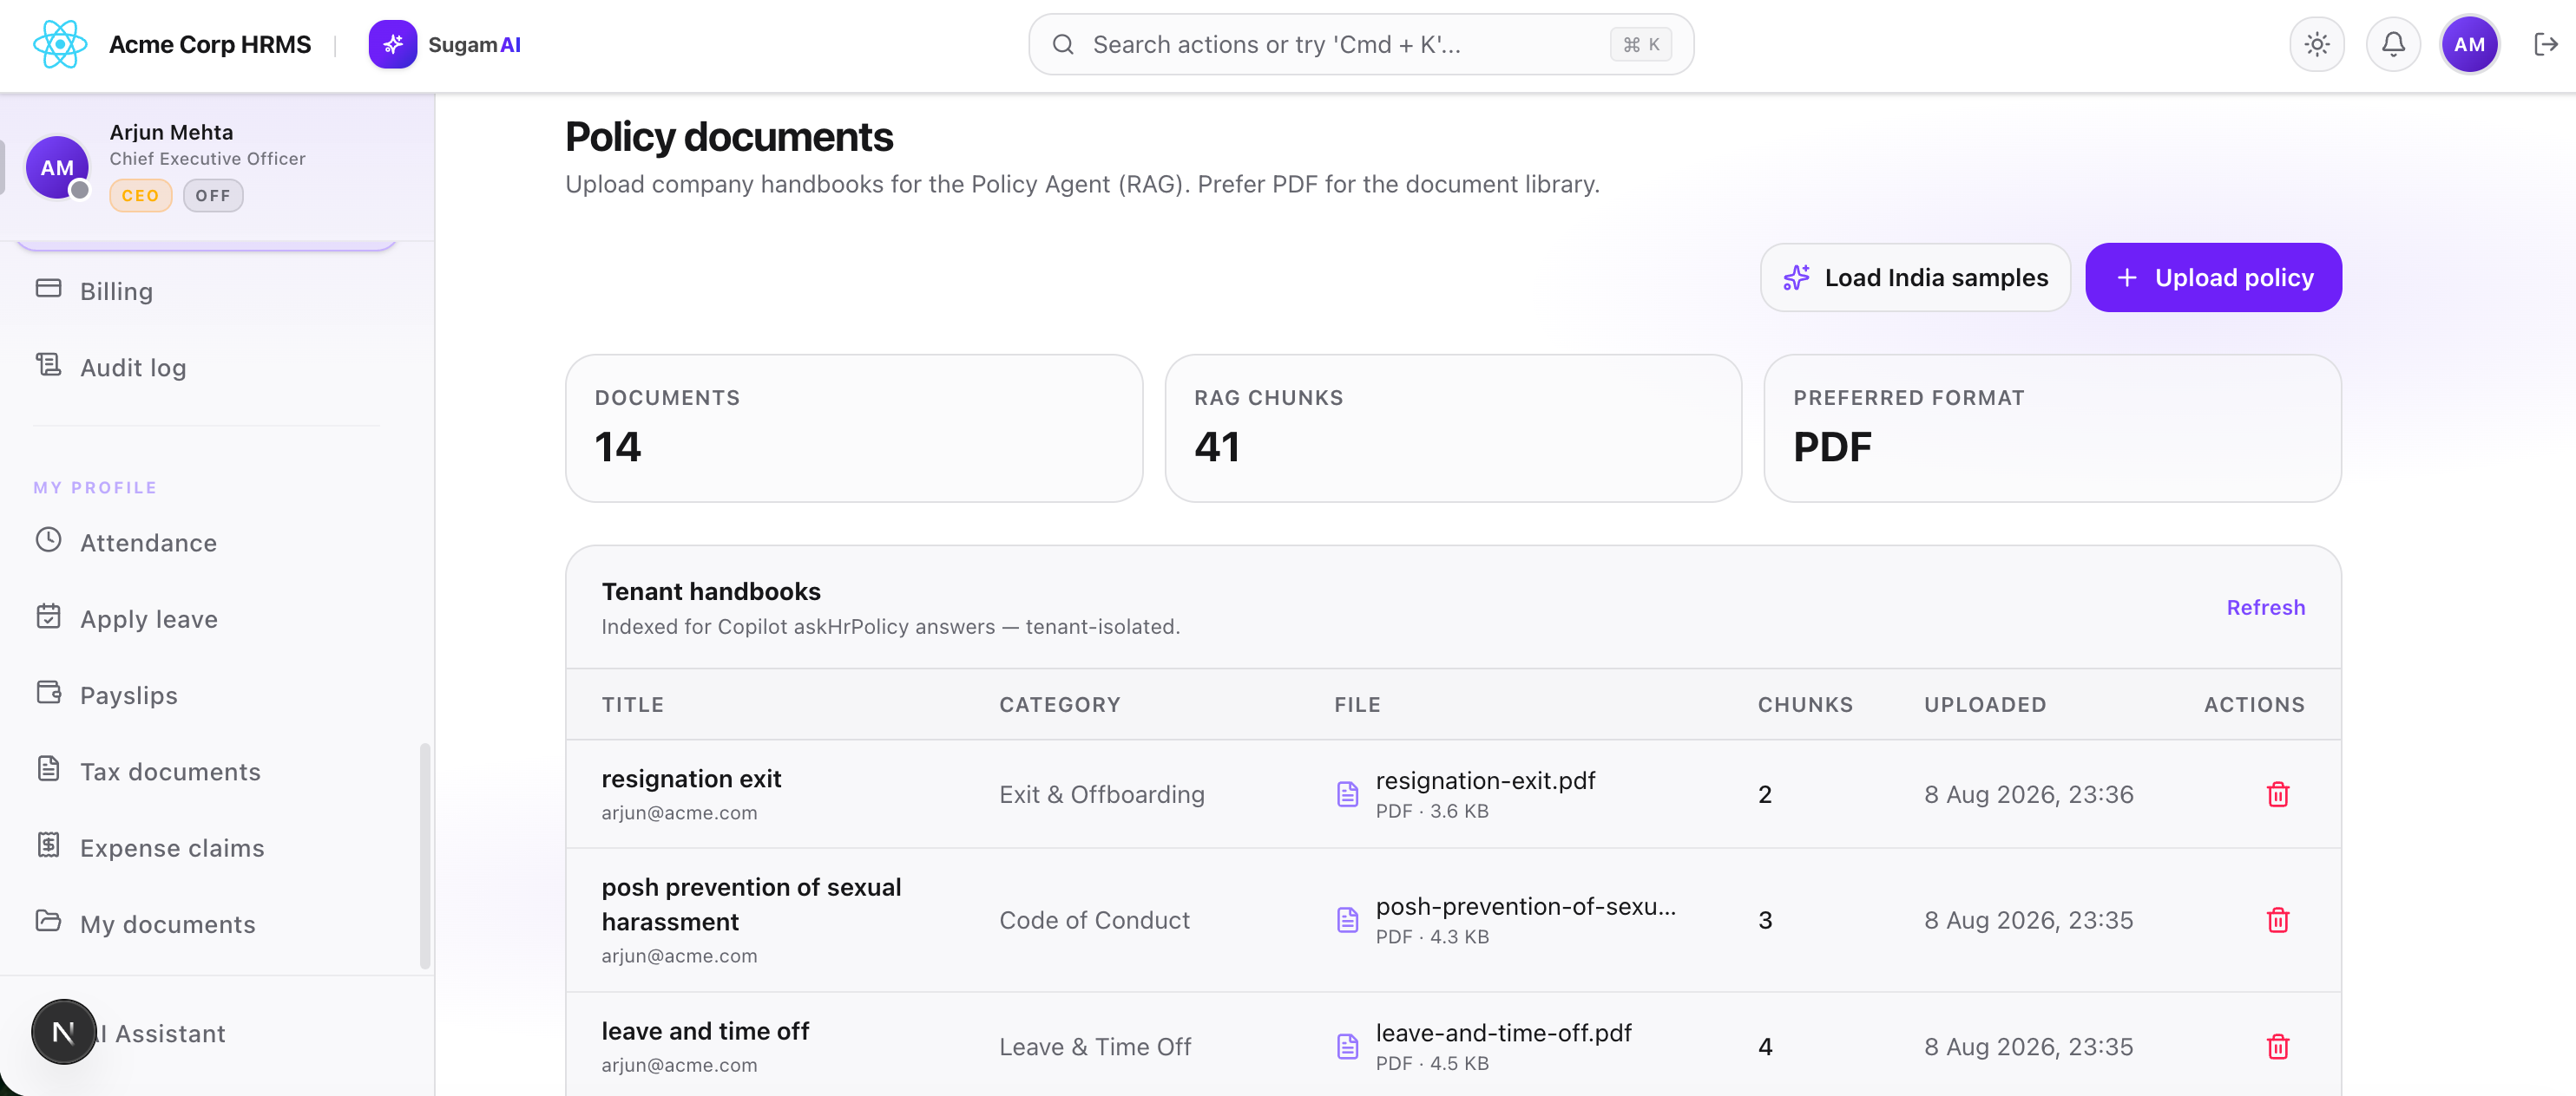Click the UPLOADED column header
The image size is (2576, 1096).
click(1985, 704)
